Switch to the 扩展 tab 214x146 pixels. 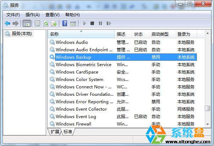pos(55,132)
